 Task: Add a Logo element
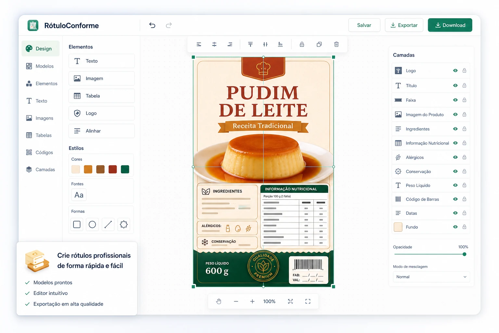point(102,113)
